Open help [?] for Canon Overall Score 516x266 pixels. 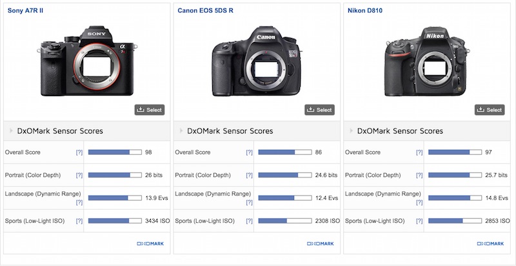click(250, 152)
